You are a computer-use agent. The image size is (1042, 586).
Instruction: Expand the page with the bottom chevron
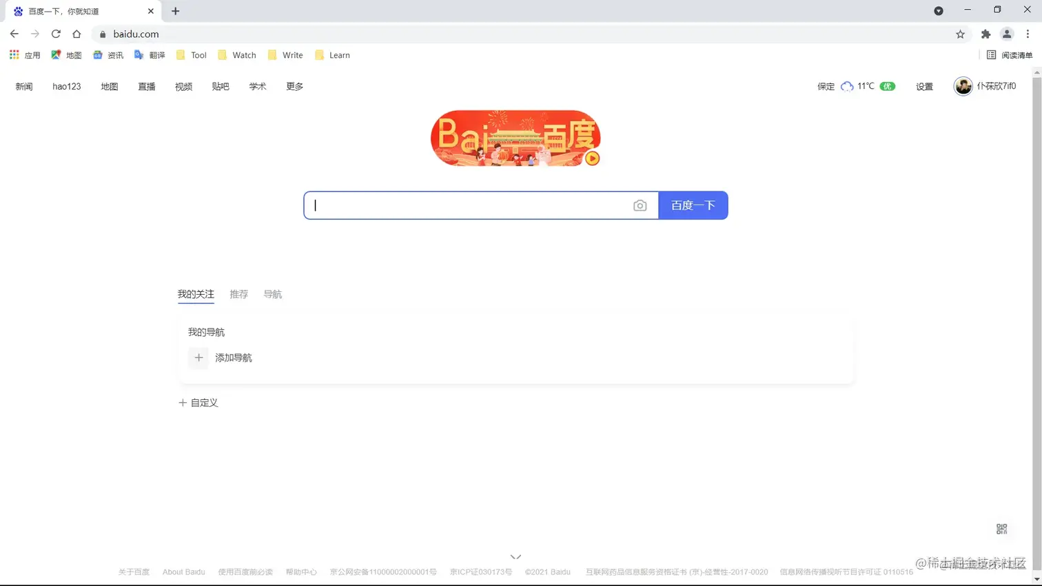[x=515, y=556]
